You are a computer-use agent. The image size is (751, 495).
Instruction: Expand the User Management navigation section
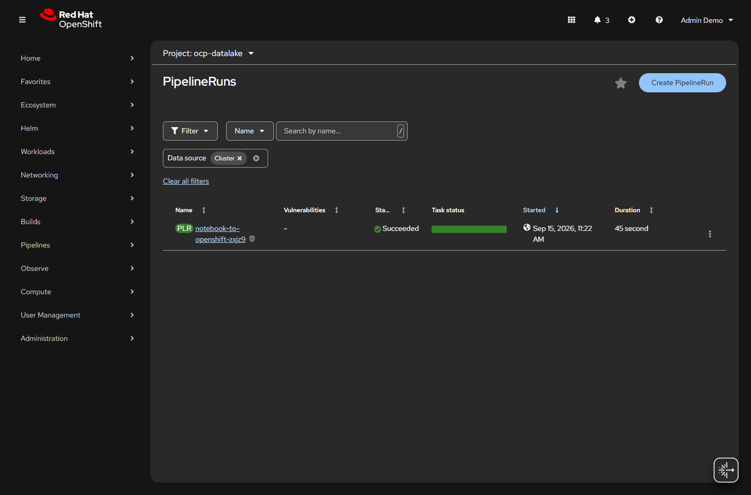pyautogui.click(x=77, y=315)
